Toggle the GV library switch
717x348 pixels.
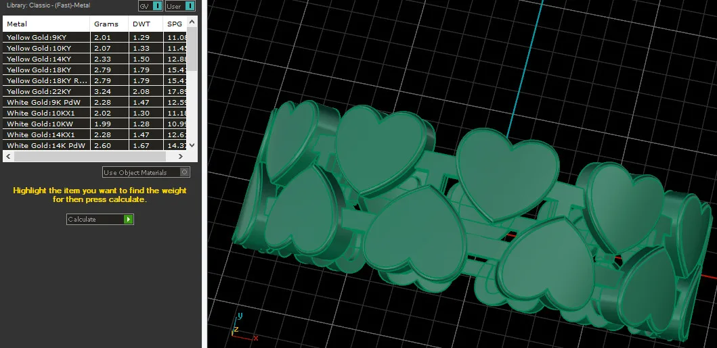151,6
